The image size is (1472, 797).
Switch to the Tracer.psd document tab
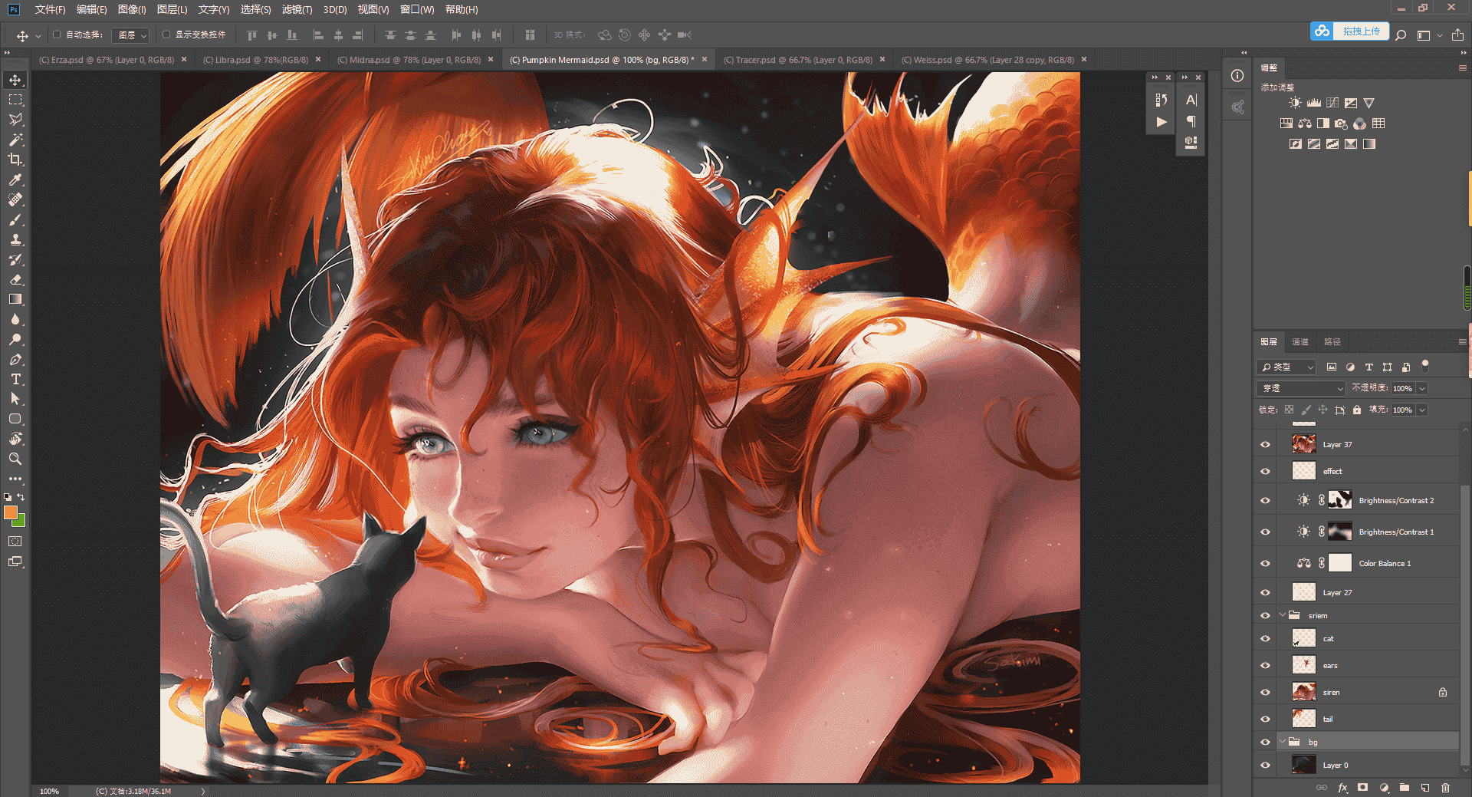797,60
